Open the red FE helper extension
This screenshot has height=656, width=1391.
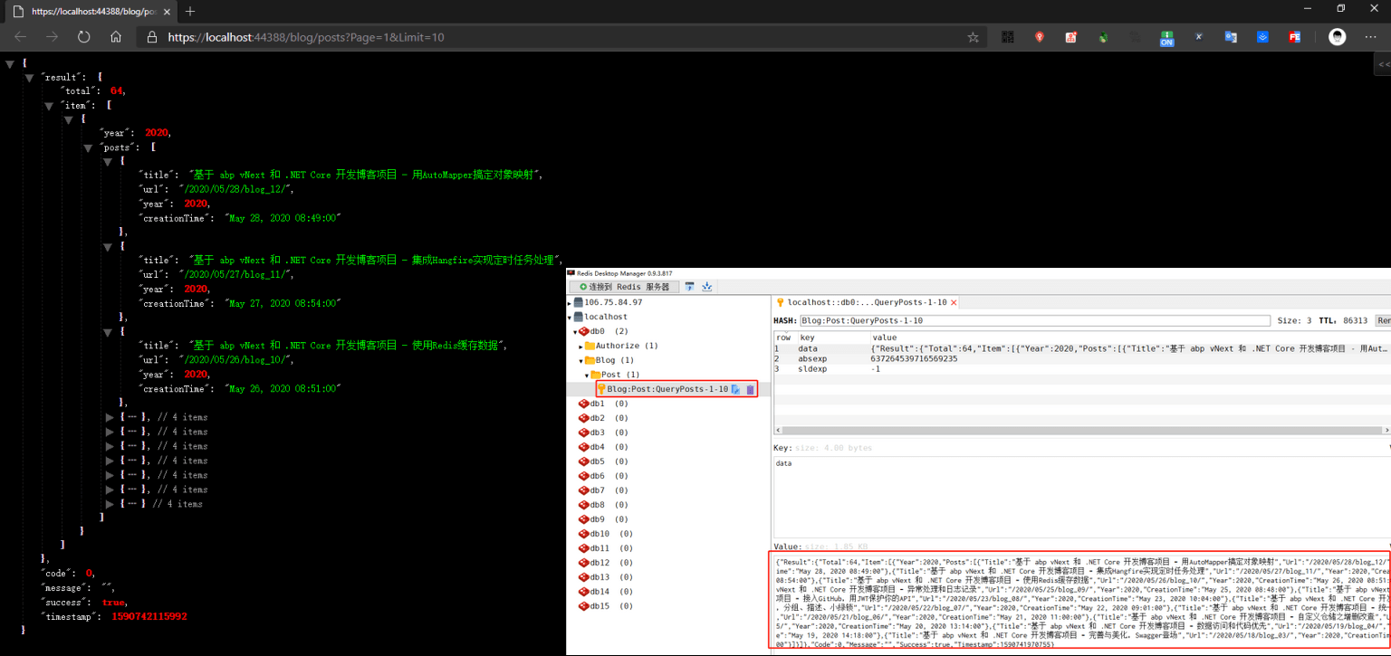coord(1295,37)
